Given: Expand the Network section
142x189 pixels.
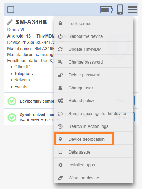Looking at the screenshot, I should coord(20,80).
